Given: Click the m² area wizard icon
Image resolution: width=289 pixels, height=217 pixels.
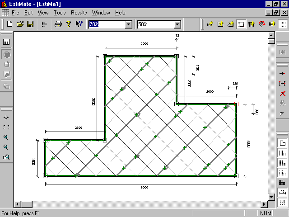Looking at the screenshot, I should pyautogui.click(x=210, y=24).
